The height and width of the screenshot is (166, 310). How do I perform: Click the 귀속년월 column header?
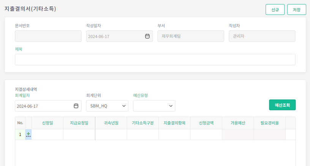pos(111,123)
